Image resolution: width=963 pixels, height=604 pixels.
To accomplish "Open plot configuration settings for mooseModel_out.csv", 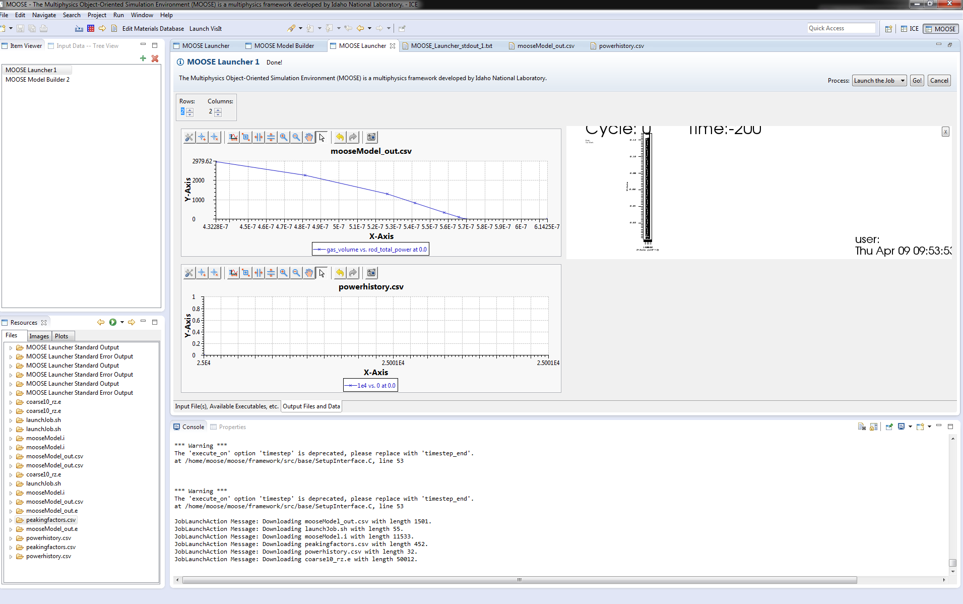I will pyautogui.click(x=189, y=137).
